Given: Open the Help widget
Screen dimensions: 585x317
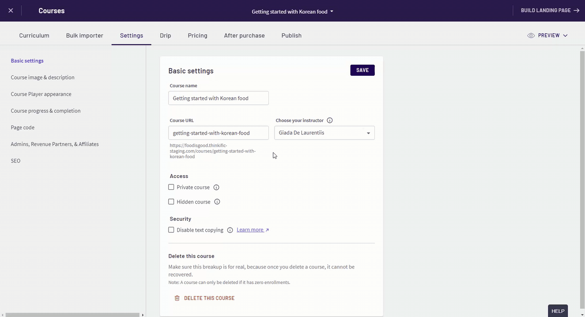Looking at the screenshot, I should (558, 311).
